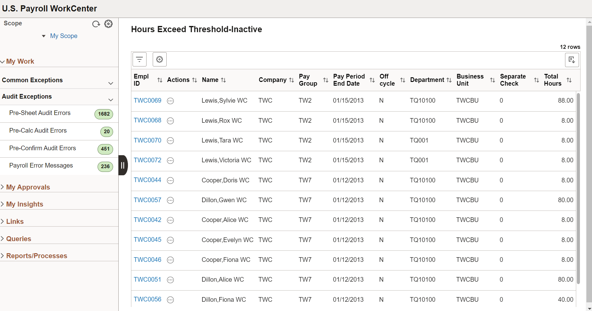Refresh the Scope panel
Screen dimensions: 592x311
click(96, 24)
